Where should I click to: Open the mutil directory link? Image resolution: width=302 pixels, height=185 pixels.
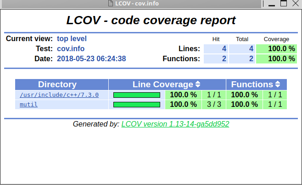(28, 105)
